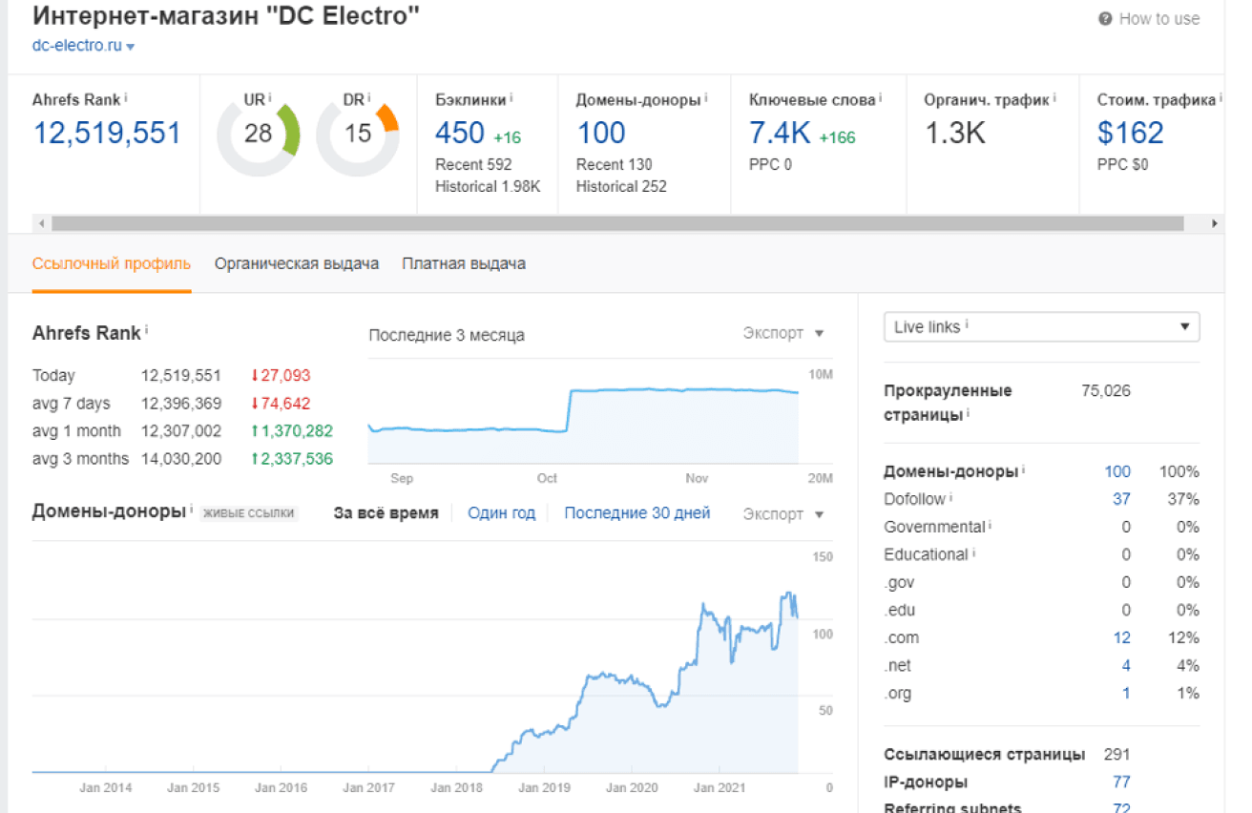Switch to Платная выдача tab
This screenshot has height=813, width=1252.
coord(464,263)
